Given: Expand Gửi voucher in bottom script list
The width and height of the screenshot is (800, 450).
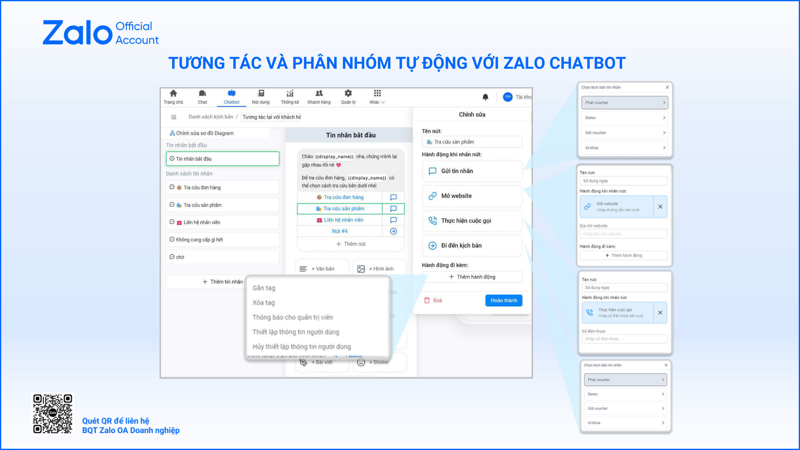Looking at the screenshot, I should (625, 408).
